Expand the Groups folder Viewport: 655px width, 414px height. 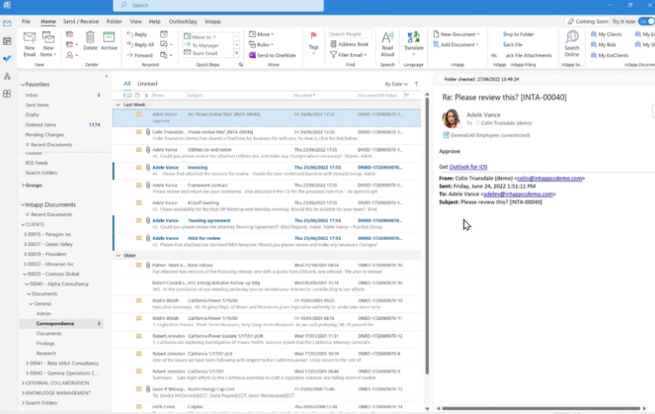tap(23, 185)
